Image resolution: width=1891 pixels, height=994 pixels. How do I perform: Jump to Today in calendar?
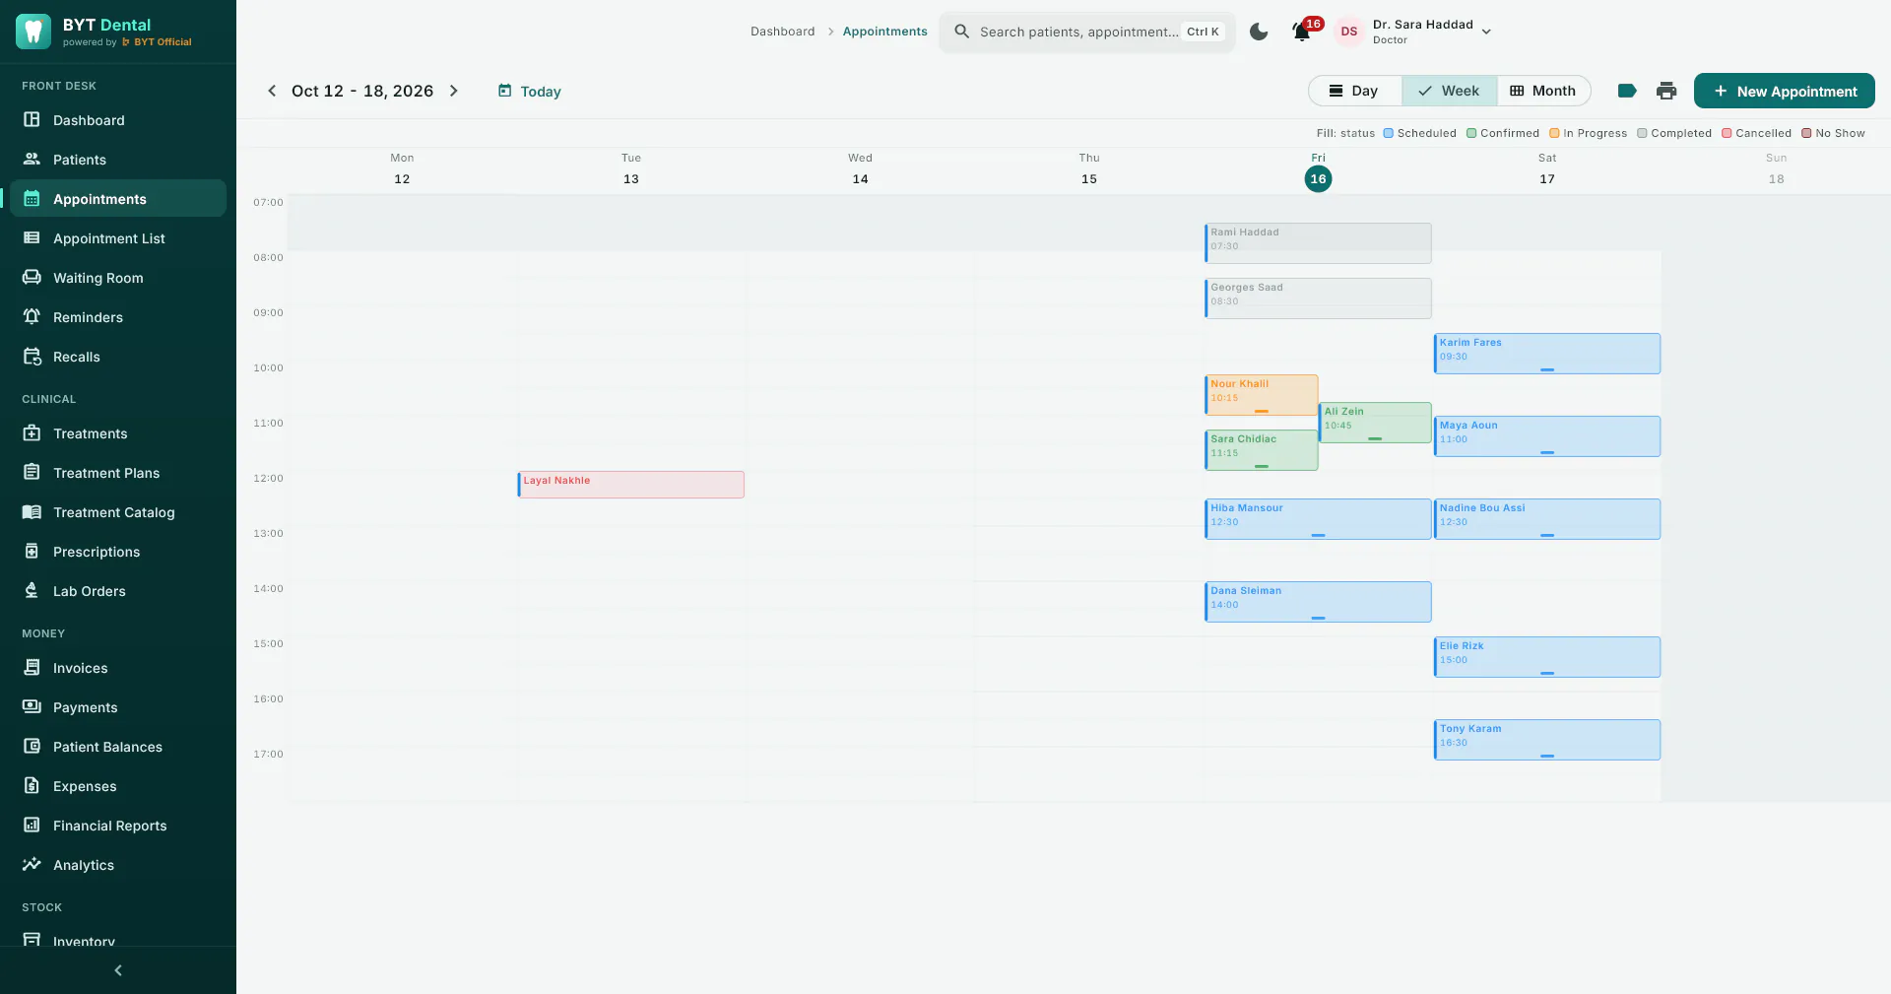point(529,91)
